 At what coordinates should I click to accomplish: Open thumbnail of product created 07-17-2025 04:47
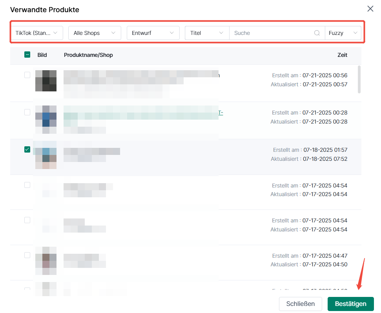tap(46, 261)
